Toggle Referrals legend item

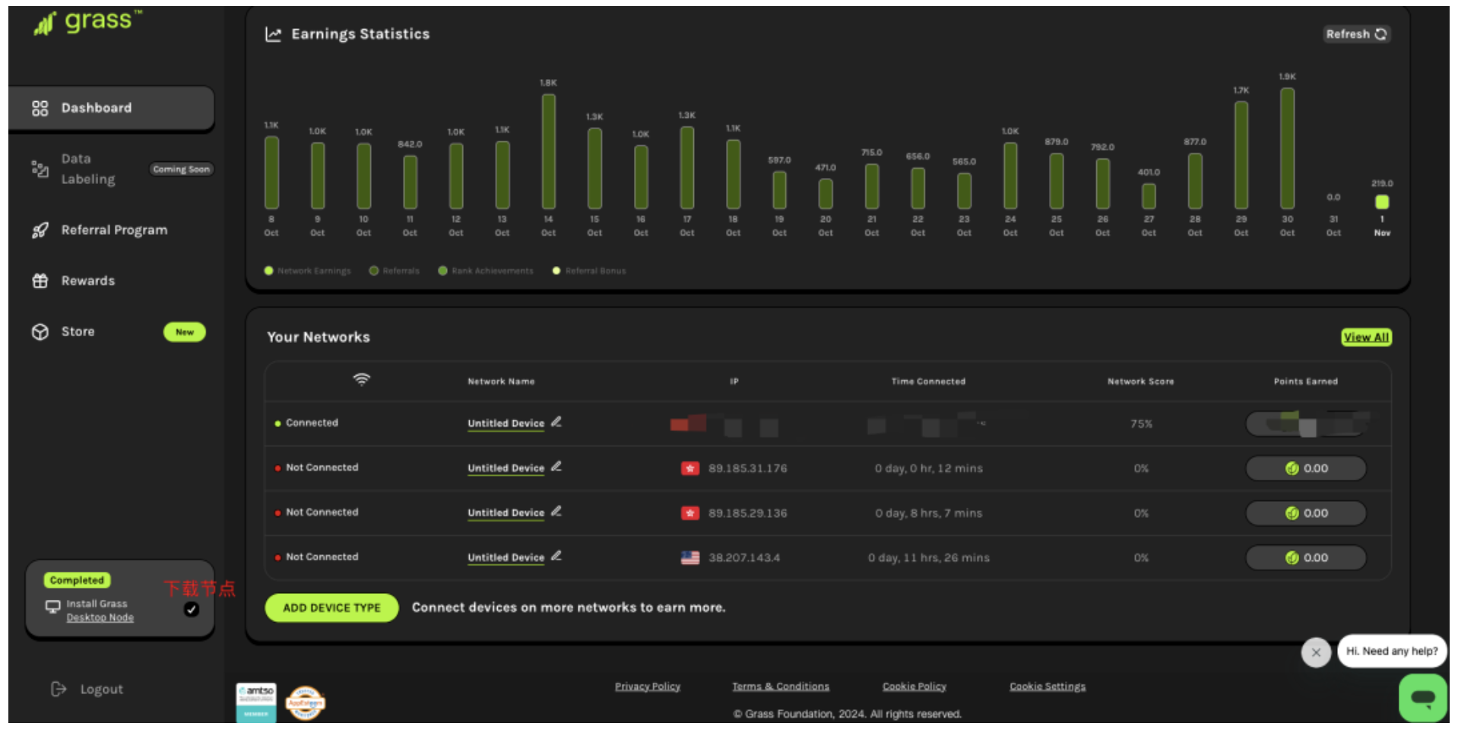[395, 271]
